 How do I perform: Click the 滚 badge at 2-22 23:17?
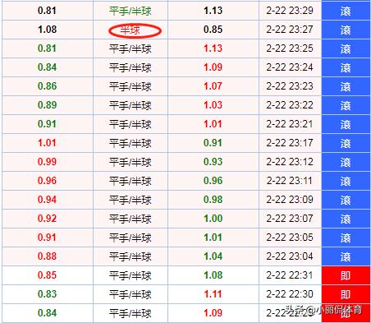point(346,143)
